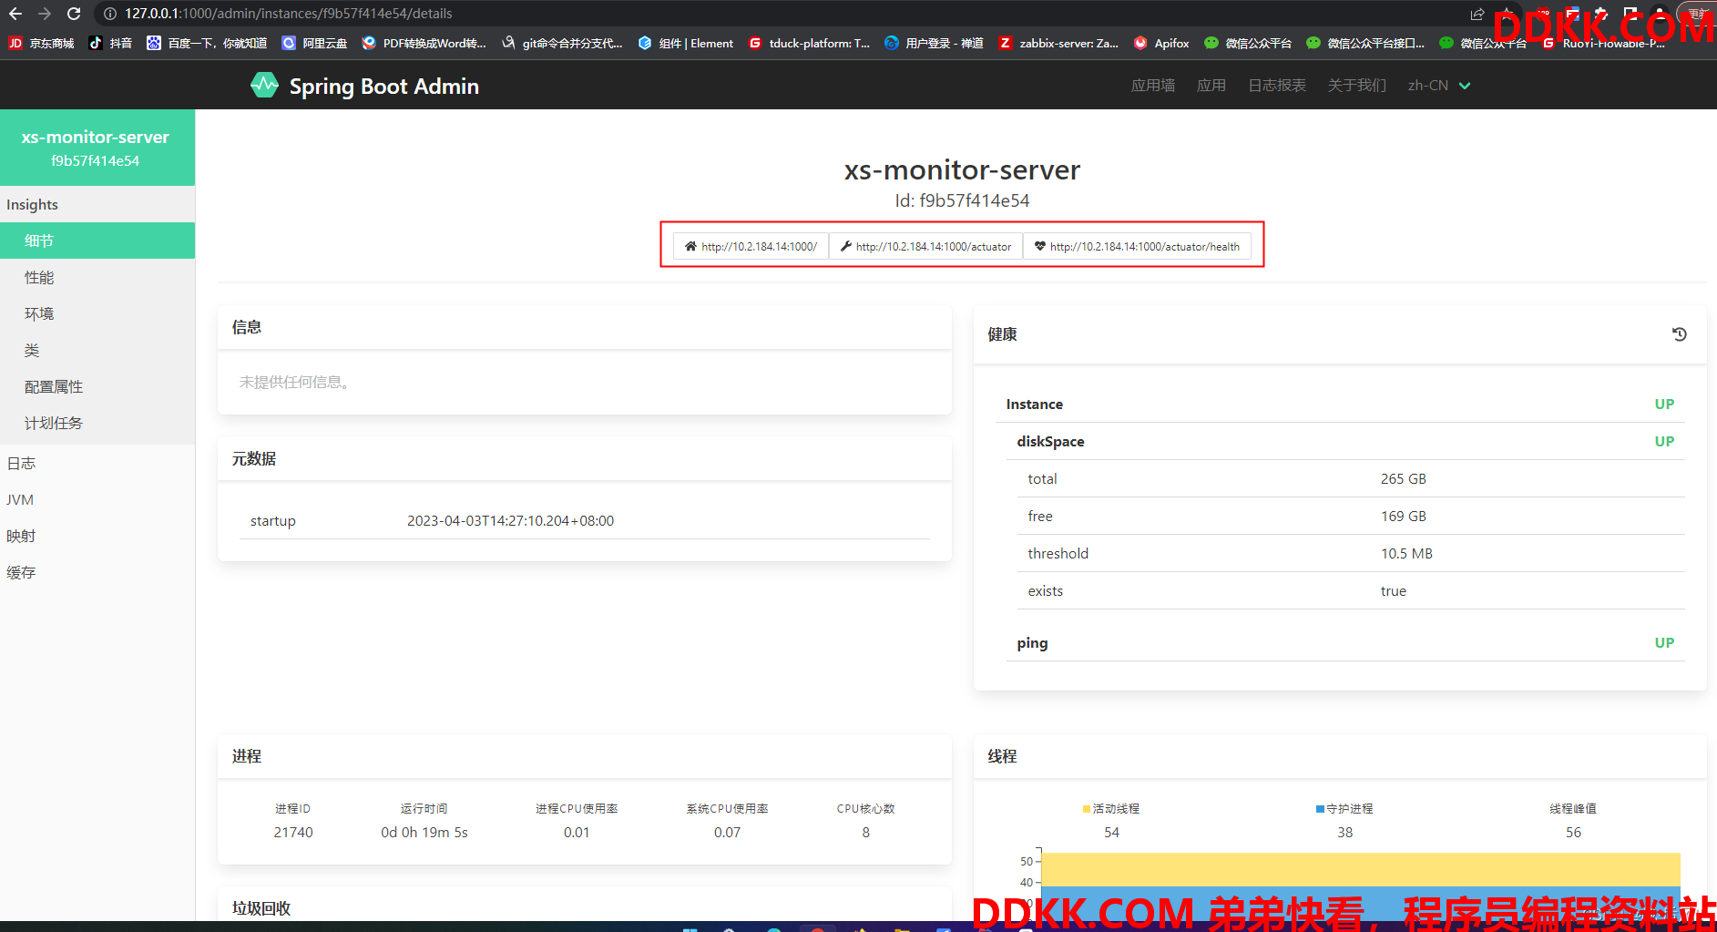
Task: Reload the page with the refresh icon
Action: (x=75, y=14)
